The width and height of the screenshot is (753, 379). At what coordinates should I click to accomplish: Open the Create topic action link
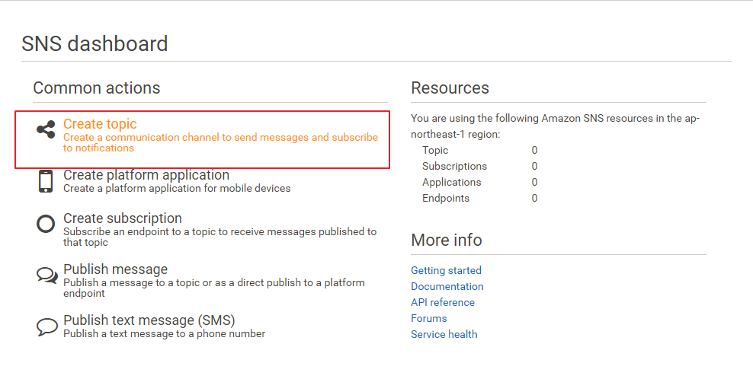(100, 124)
